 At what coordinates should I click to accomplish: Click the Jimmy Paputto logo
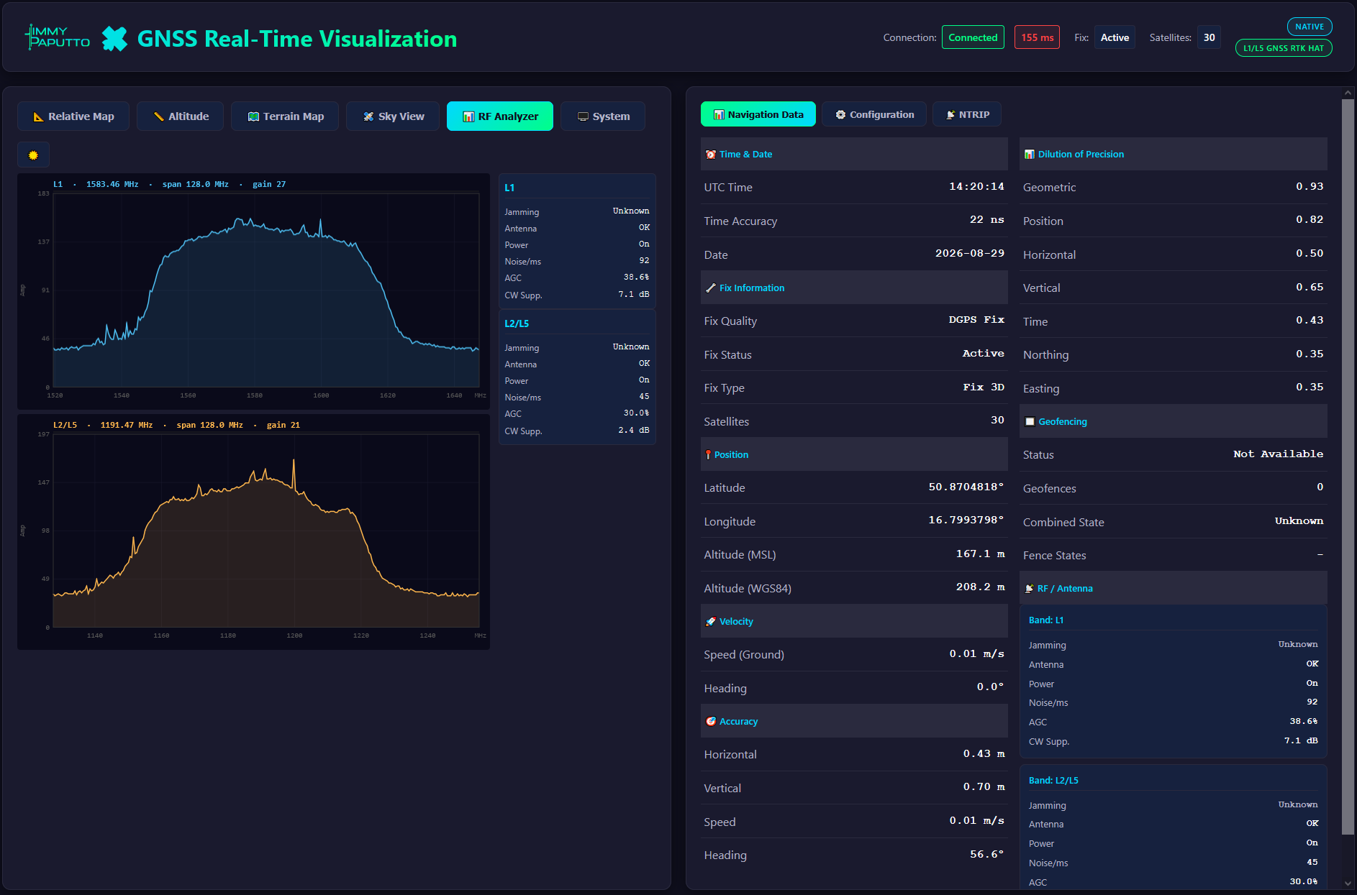[x=58, y=37]
